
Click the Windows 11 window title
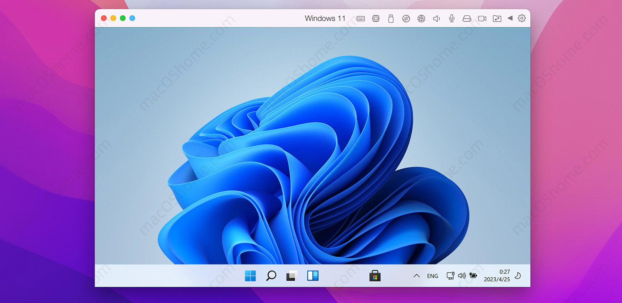click(325, 18)
